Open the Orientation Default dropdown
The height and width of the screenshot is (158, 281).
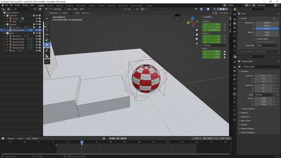point(66,13)
